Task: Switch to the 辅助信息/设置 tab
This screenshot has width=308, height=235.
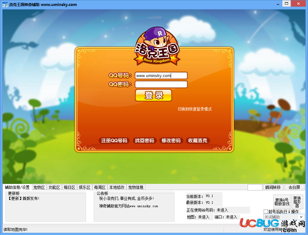Action: coord(17,187)
